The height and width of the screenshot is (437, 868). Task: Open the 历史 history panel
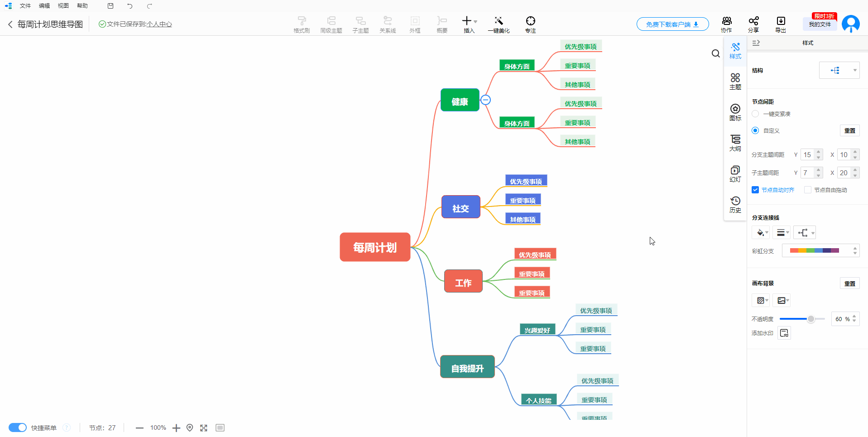pos(735,204)
